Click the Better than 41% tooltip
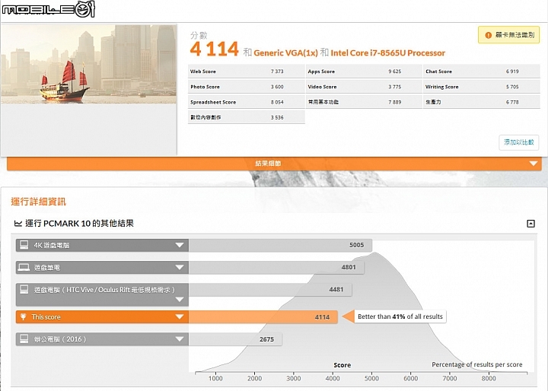548x391 pixels. coord(400,316)
